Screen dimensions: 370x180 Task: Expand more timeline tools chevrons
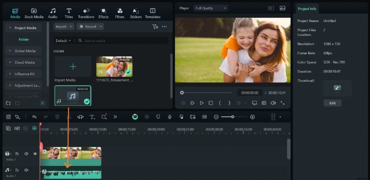(x=115, y=117)
